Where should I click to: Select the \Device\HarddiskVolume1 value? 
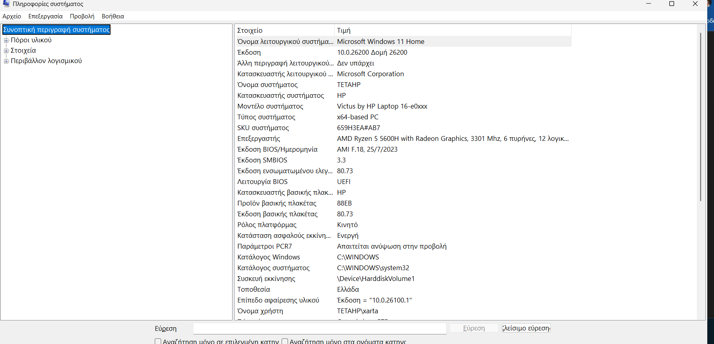pos(376,279)
